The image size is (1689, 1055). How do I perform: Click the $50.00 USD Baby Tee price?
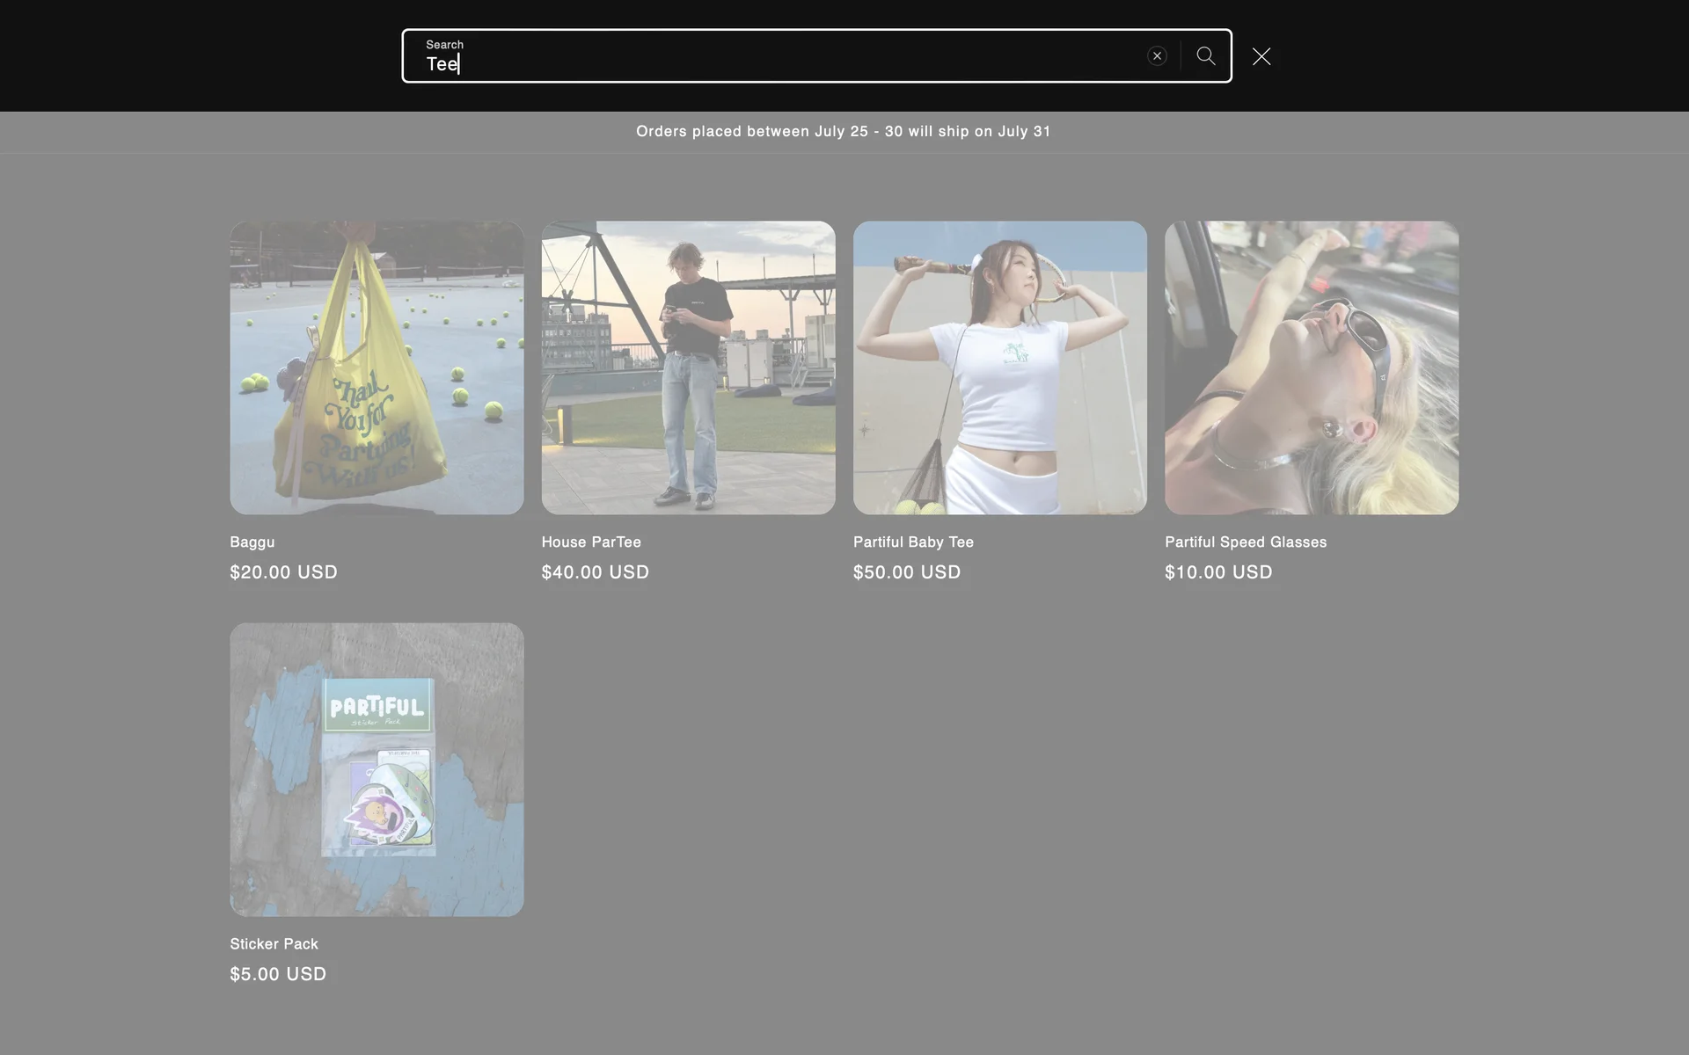pyautogui.click(x=906, y=572)
